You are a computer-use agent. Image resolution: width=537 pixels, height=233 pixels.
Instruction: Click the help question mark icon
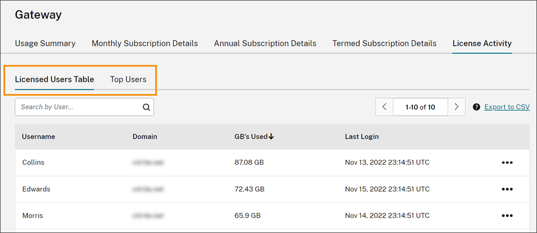476,107
